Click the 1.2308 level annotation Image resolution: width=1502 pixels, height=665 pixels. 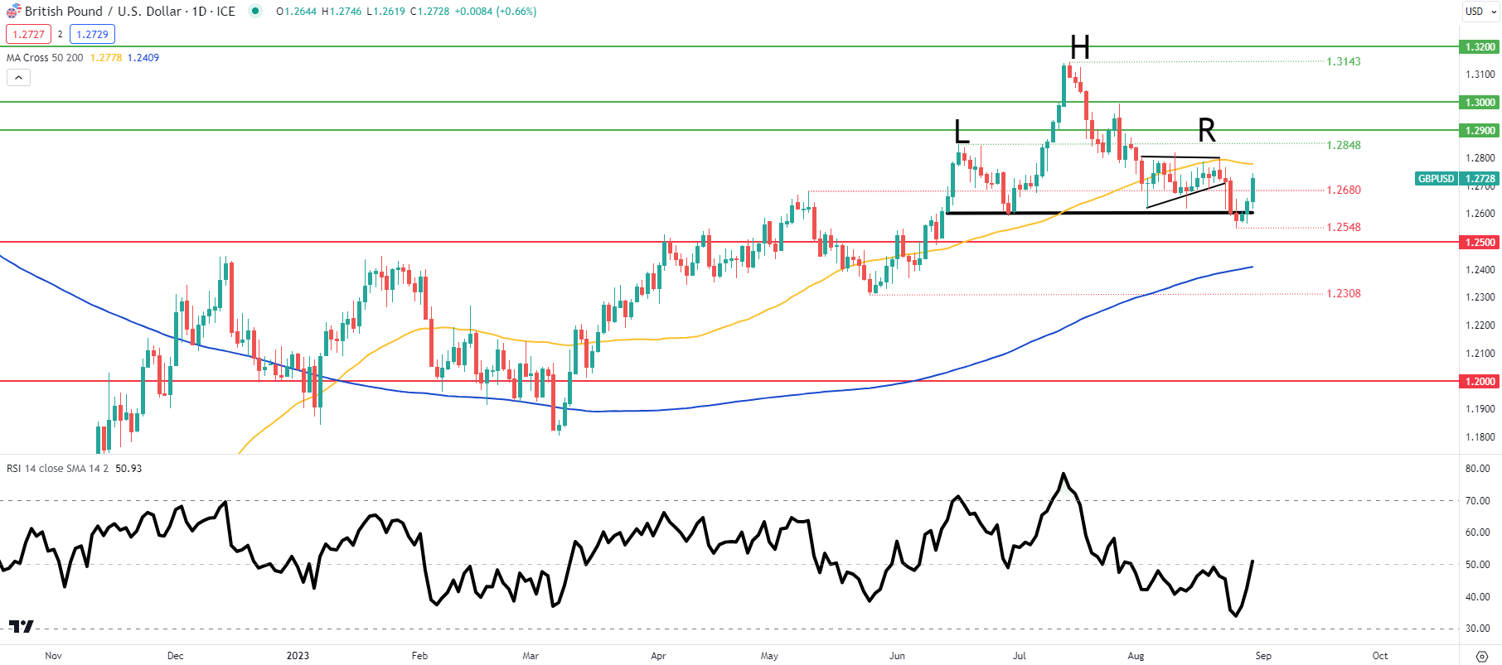(x=1344, y=293)
